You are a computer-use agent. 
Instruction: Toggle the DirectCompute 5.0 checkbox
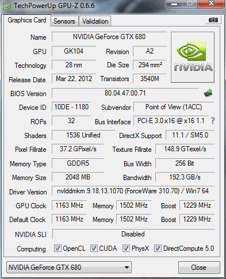click(158, 249)
